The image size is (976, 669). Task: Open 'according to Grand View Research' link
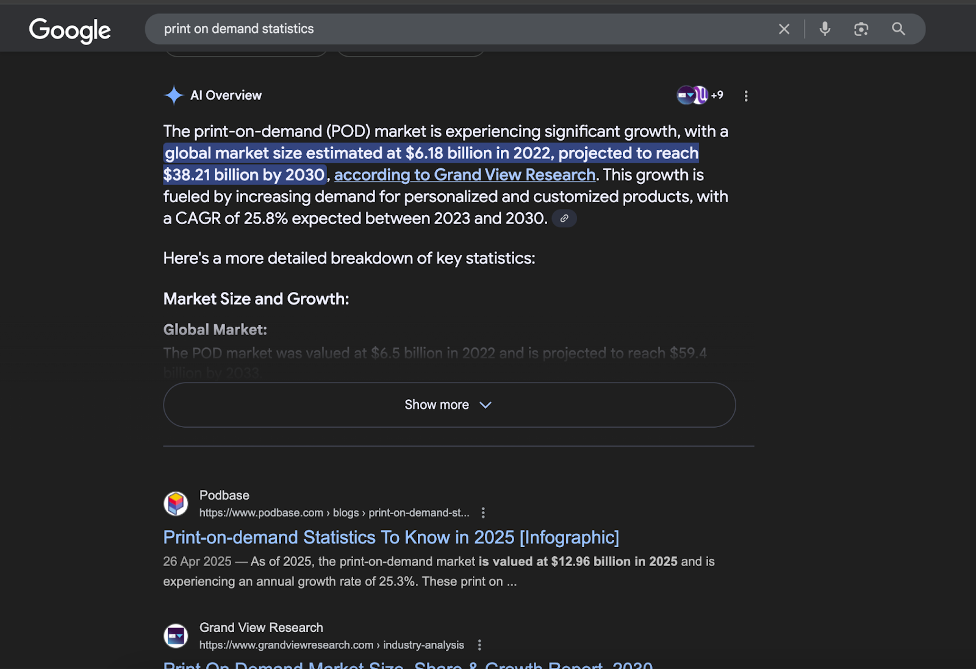coord(464,175)
